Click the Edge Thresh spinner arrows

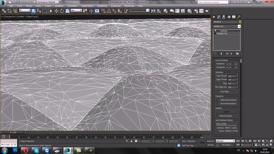237,80
